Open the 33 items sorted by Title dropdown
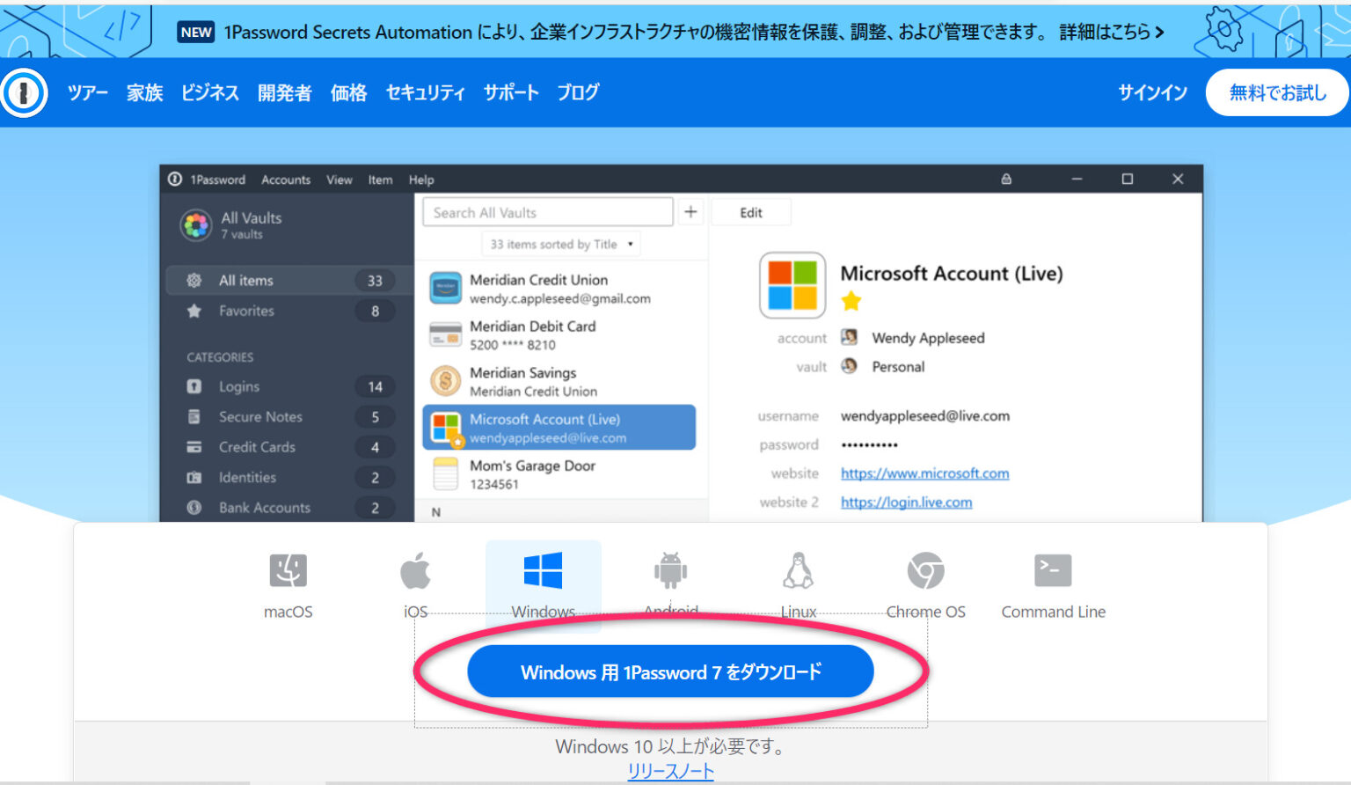Screen dimensions: 1351x785 click(x=561, y=244)
